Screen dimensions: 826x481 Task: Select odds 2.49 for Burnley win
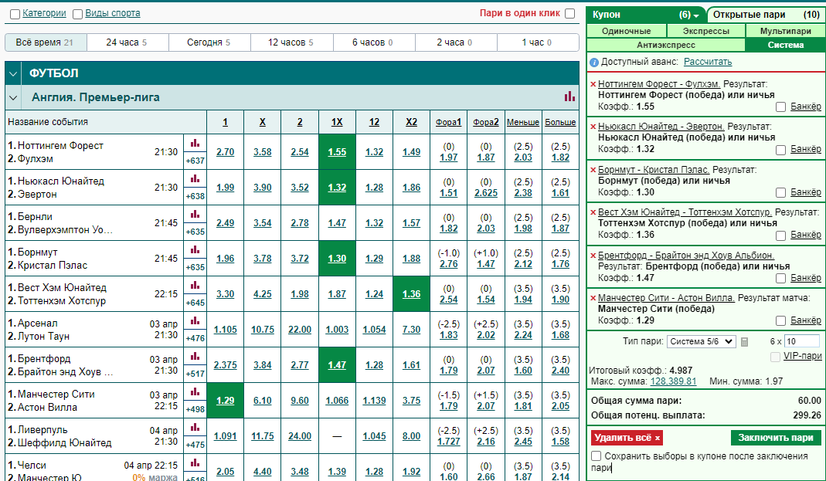225,223
